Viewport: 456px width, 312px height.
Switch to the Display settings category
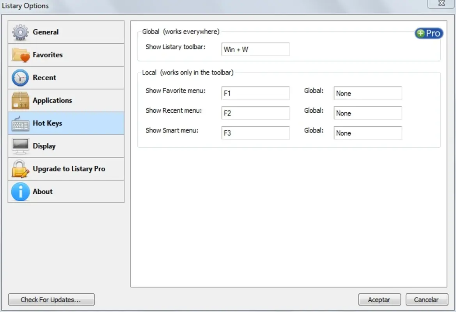pos(44,146)
